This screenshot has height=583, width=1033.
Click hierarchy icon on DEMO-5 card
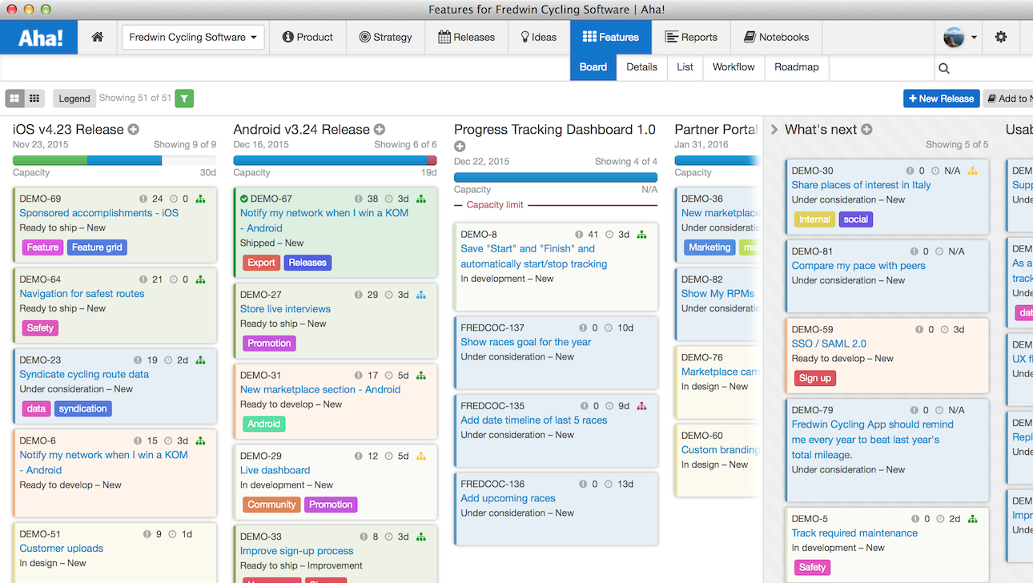pos(973,519)
